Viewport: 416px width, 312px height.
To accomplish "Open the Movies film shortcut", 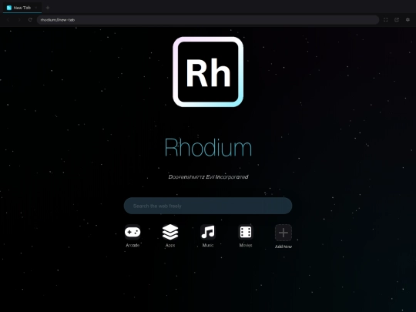I will click(246, 232).
